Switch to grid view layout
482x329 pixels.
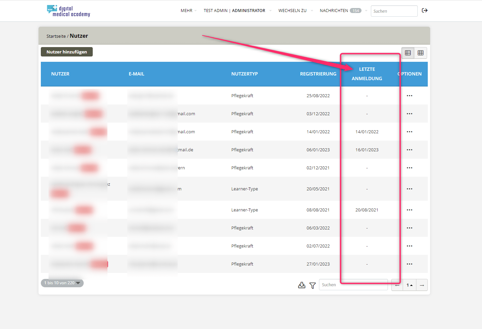tap(421, 53)
